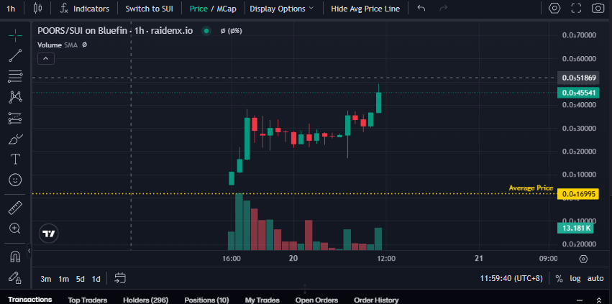Click the Volume SMA indicator label
Viewport: 612px width, 304px height.
pos(57,45)
